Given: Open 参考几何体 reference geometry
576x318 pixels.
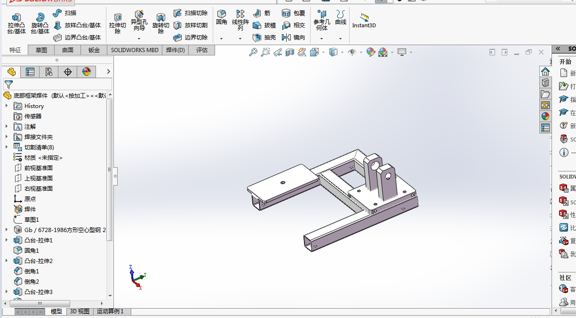Looking at the screenshot, I should click(322, 20).
